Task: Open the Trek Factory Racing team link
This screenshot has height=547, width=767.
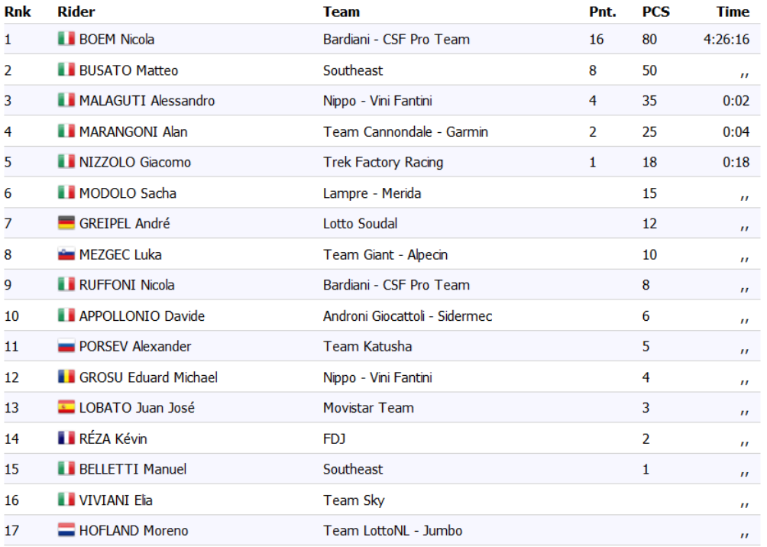Action: 383,162
